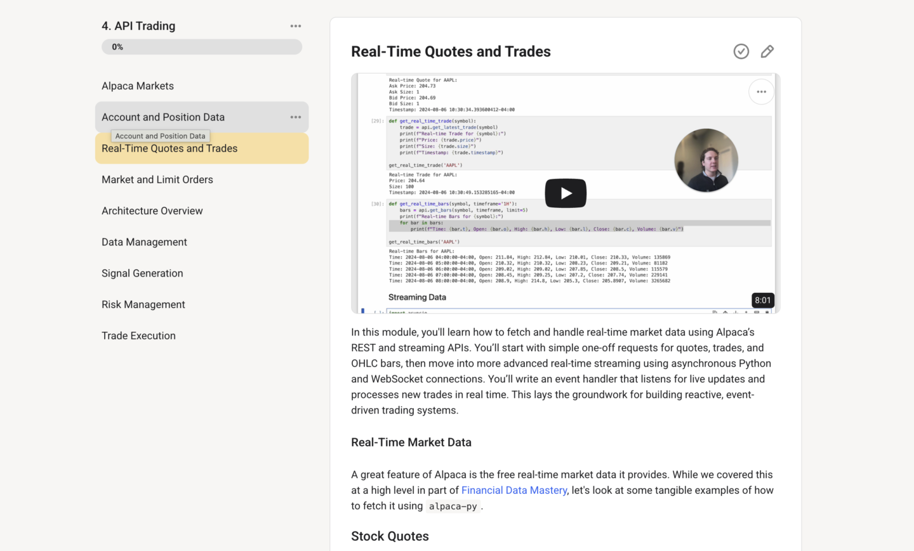Viewport: 914px width, 551px height.
Task: Open the API Trading section options menu
Action: [x=296, y=26]
